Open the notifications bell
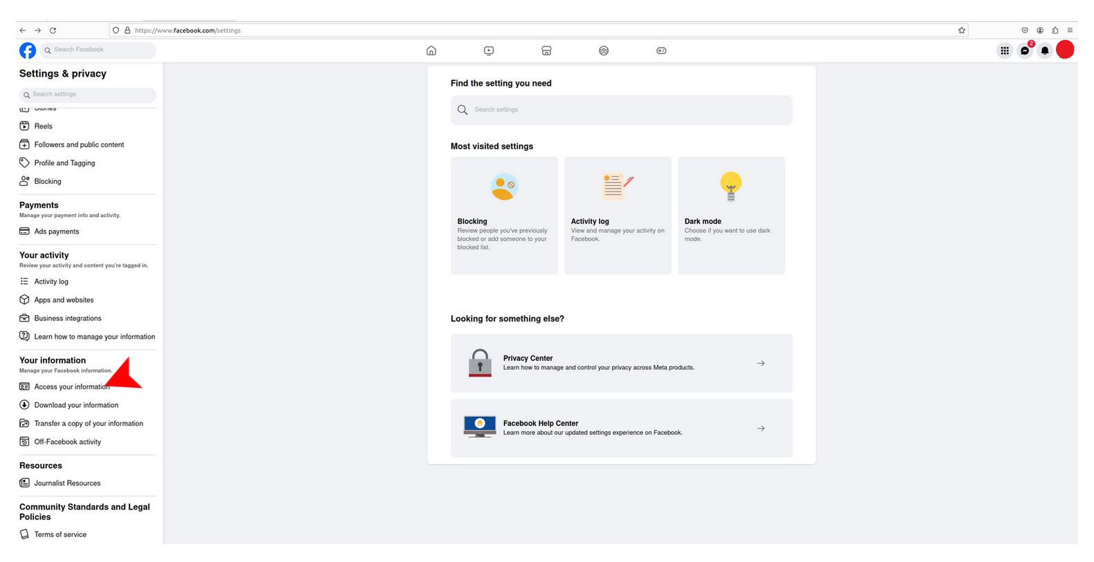The height and width of the screenshot is (562, 1094). tap(1045, 50)
